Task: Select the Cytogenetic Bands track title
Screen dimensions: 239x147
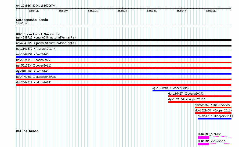Action: 32,20
